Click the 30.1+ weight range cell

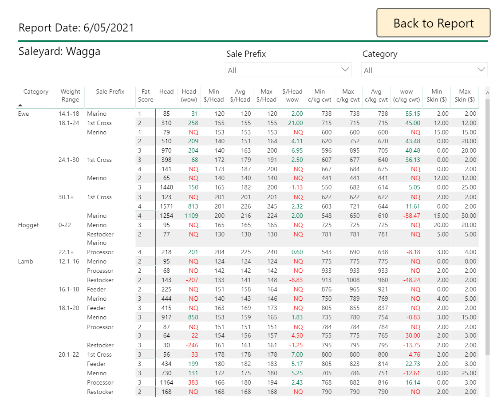point(66,197)
